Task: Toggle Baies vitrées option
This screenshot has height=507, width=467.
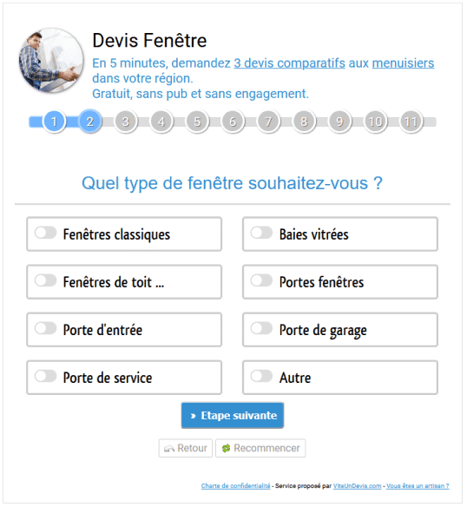Action: pyautogui.click(x=261, y=233)
